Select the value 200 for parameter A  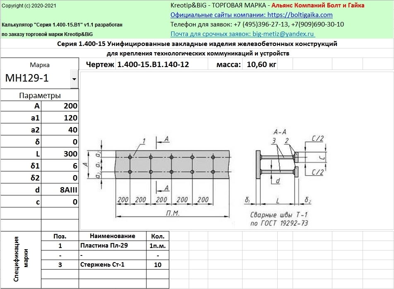[x=60, y=106]
